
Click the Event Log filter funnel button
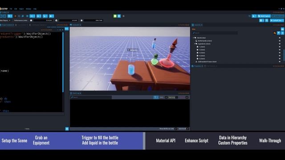[x=156, y=97]
